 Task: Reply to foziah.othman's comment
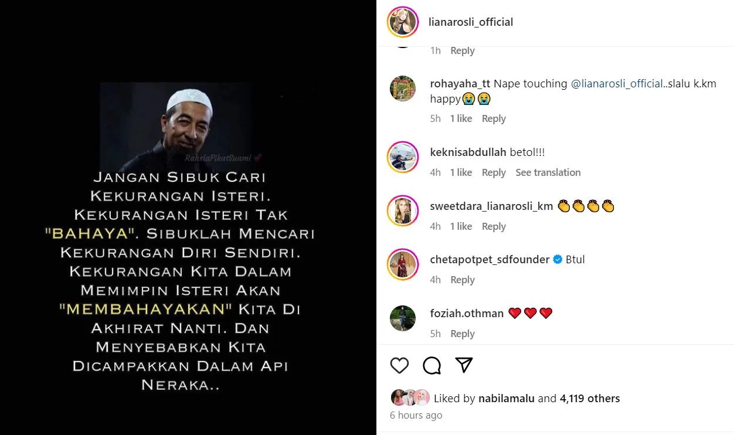[x=462, y=334]
